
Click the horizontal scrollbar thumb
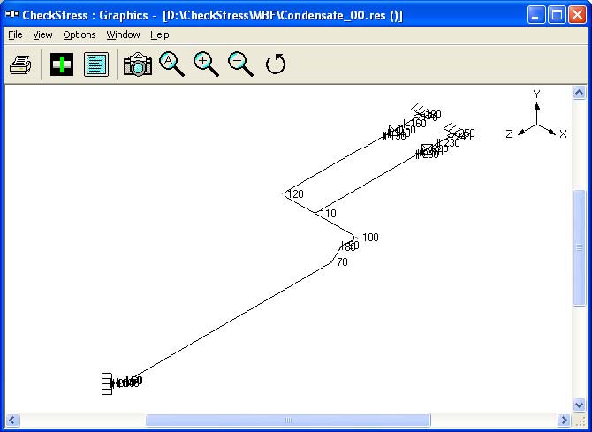(288, 420)
